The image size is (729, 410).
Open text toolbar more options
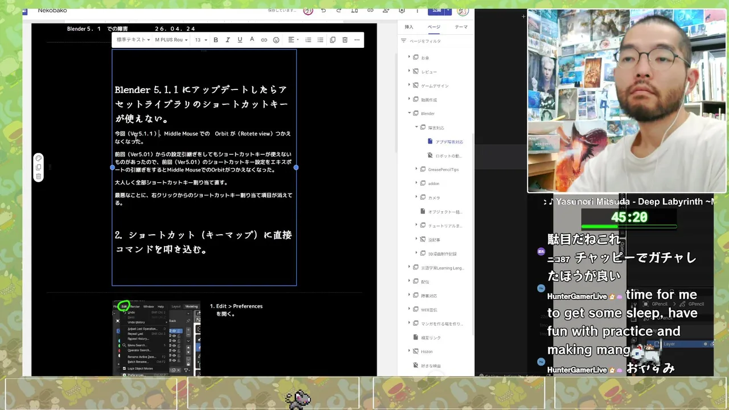point(357,40)
